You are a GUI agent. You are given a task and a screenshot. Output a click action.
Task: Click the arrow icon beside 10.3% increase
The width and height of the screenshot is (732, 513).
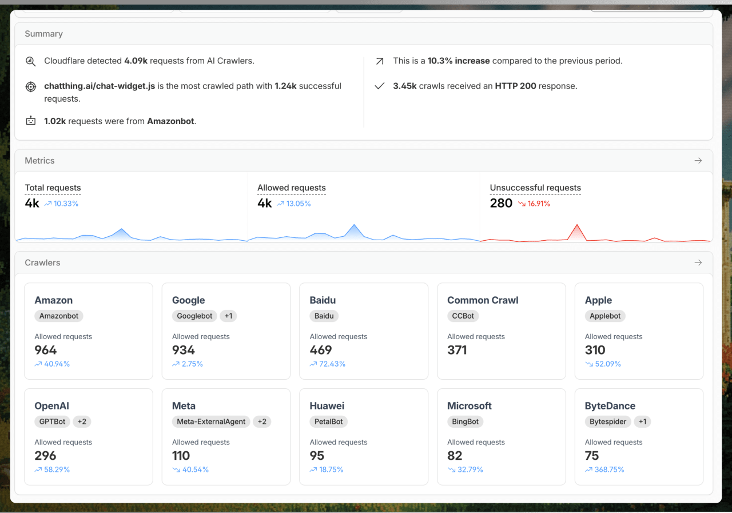(x=379, y=61)
